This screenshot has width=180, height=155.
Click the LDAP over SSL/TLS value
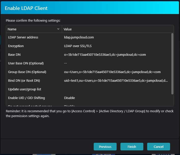tap(78, 46)
